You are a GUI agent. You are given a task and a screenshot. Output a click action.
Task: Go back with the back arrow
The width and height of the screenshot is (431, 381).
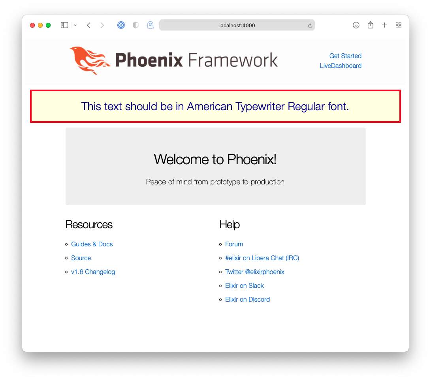88,25
